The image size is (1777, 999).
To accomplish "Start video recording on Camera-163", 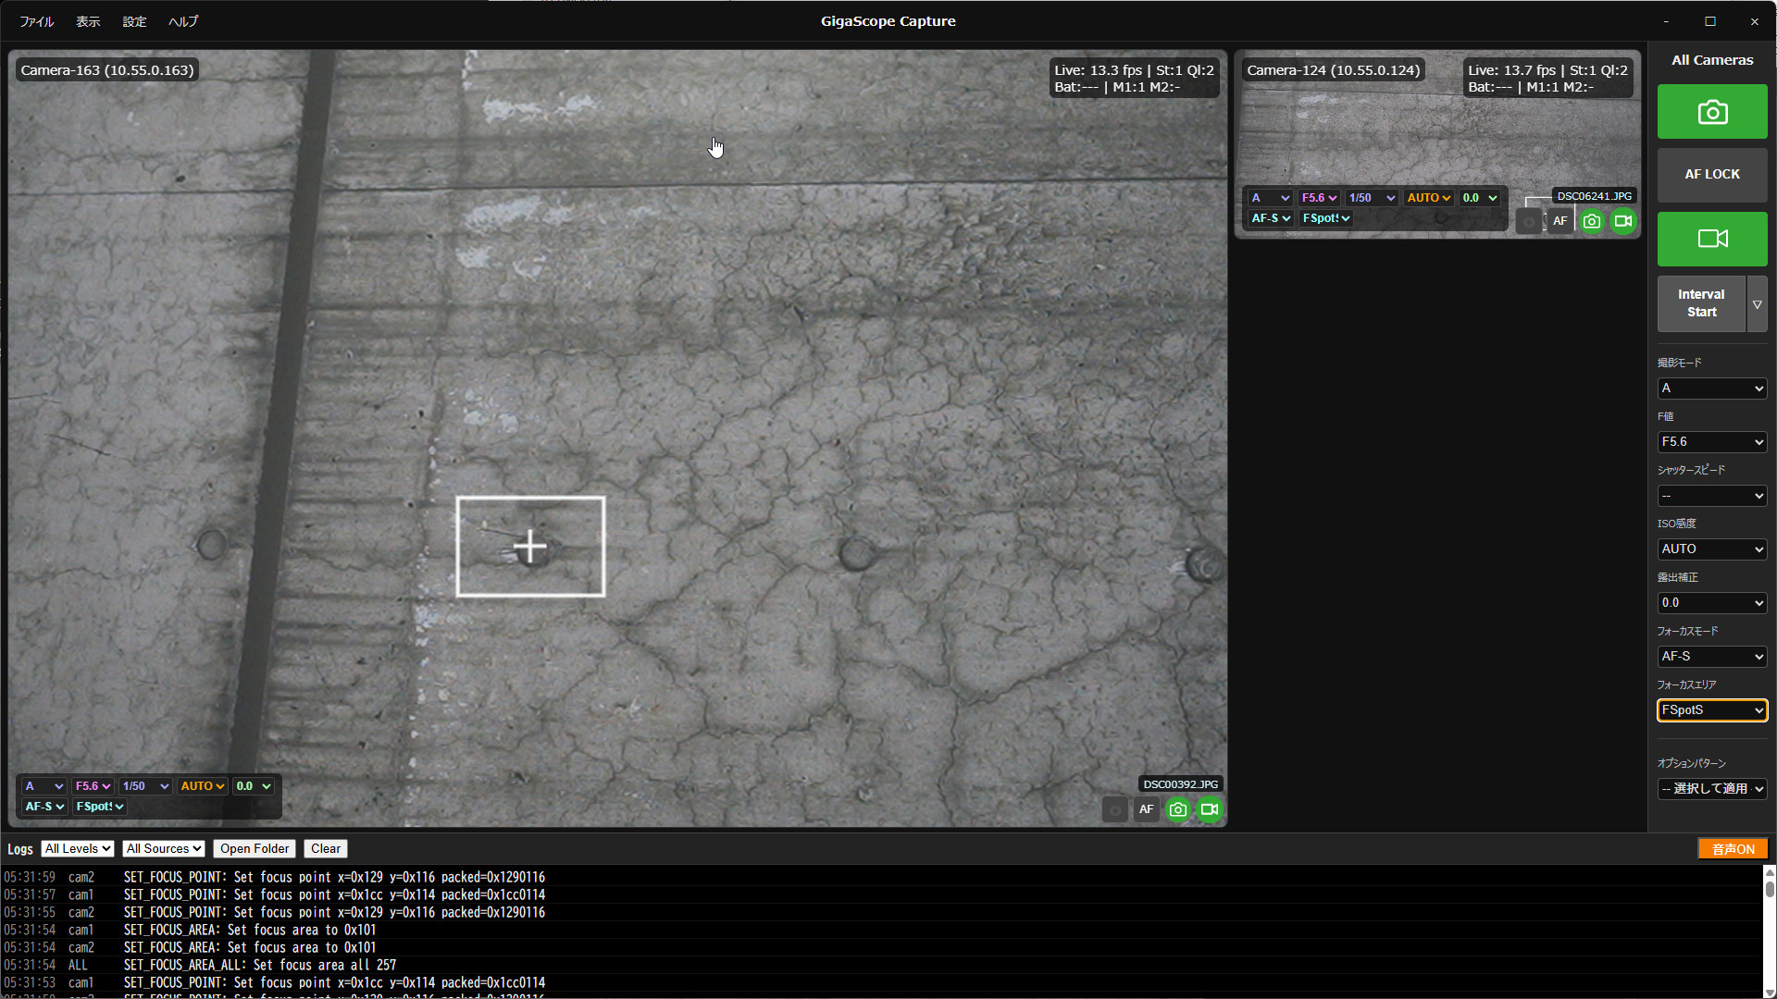I will pos(1209,809).
